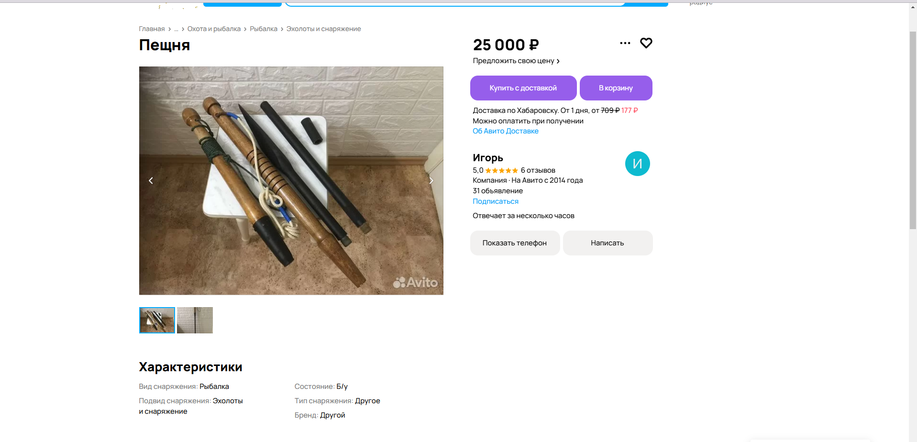This screenshot has width=917, height=442.
Task: Subscribe to seller via 'Подписаться'
Action: (x=495, y=201)
